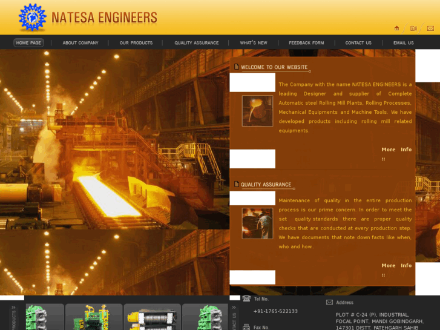Open first green machine product thumbnail
440x330 pixels.
click(45, 317)
